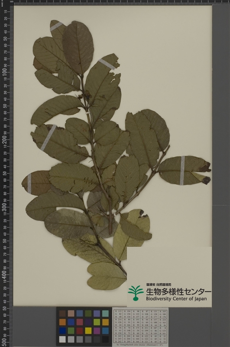Click the R 115 cell in RGB table
Screen dimensions: 230x347
click(118, 311)
